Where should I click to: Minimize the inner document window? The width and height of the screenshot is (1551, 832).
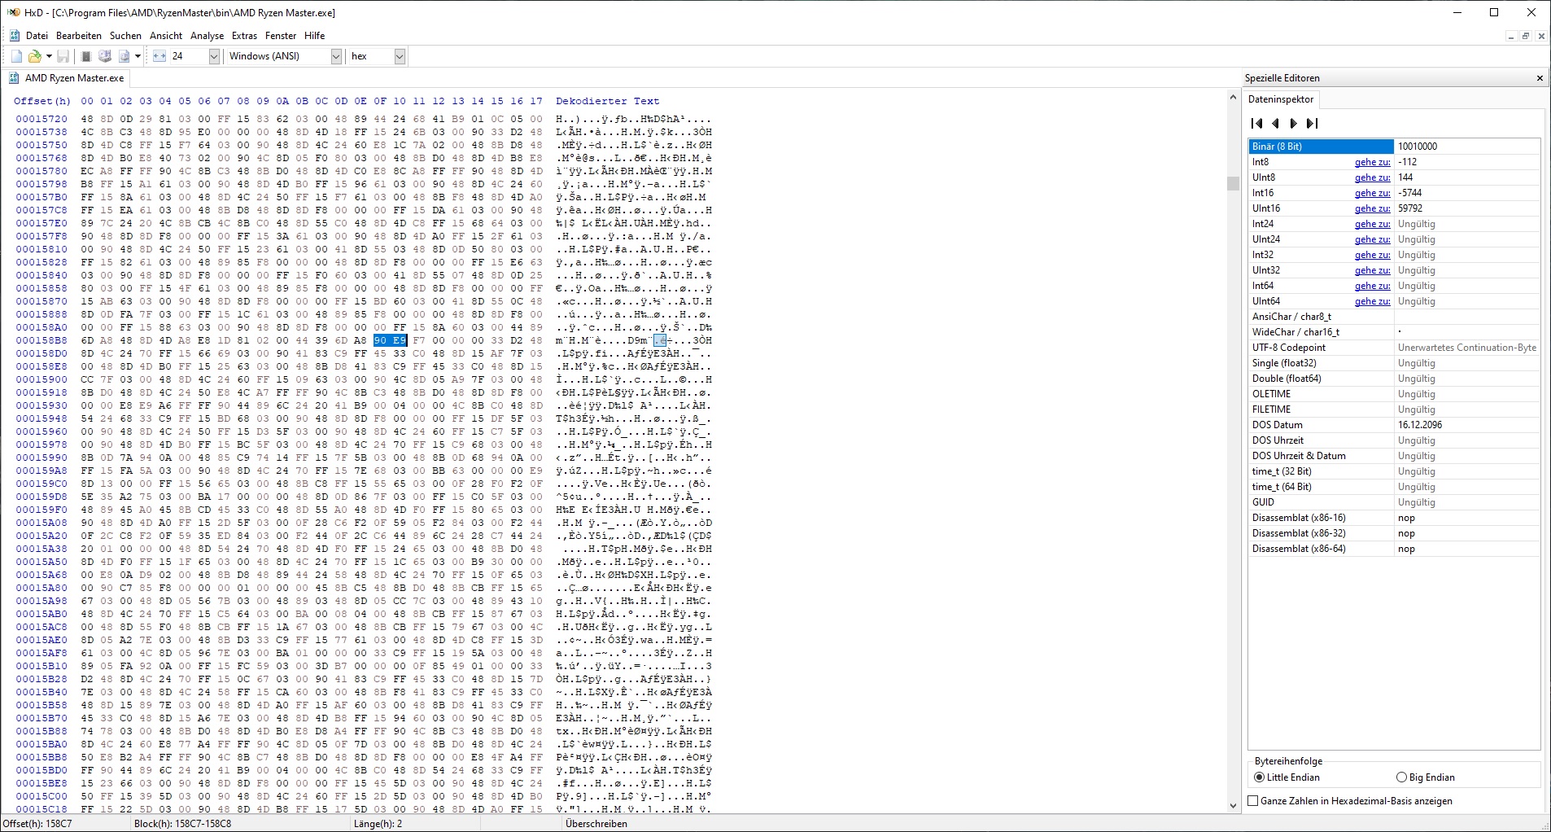tap(1511, 36)
